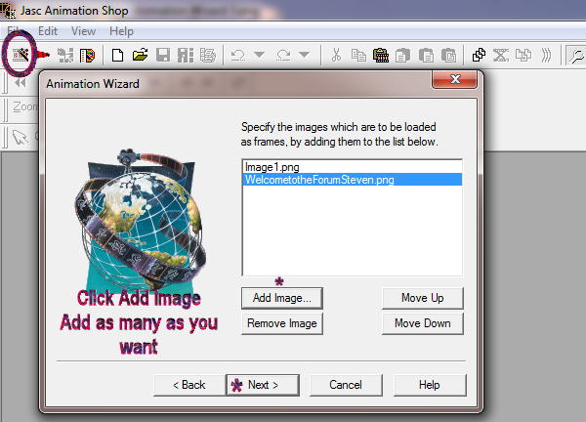Expand the Redo history dropdown arrow
This screenshot has width=586, height=422.
point(305,56)
